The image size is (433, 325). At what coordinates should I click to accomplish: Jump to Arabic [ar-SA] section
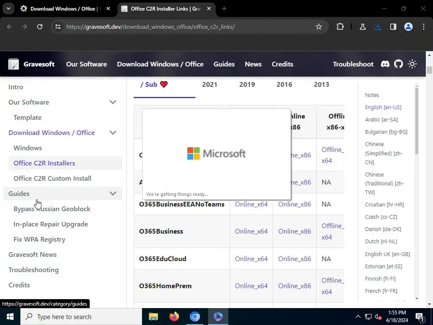381,120
